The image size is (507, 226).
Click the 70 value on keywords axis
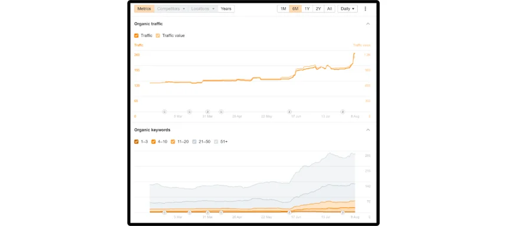368,201
